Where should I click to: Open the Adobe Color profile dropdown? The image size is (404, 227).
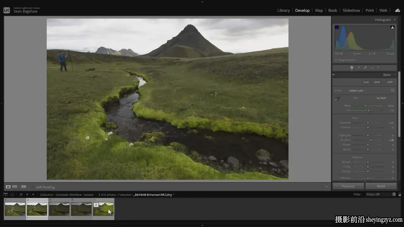[357, 90]
